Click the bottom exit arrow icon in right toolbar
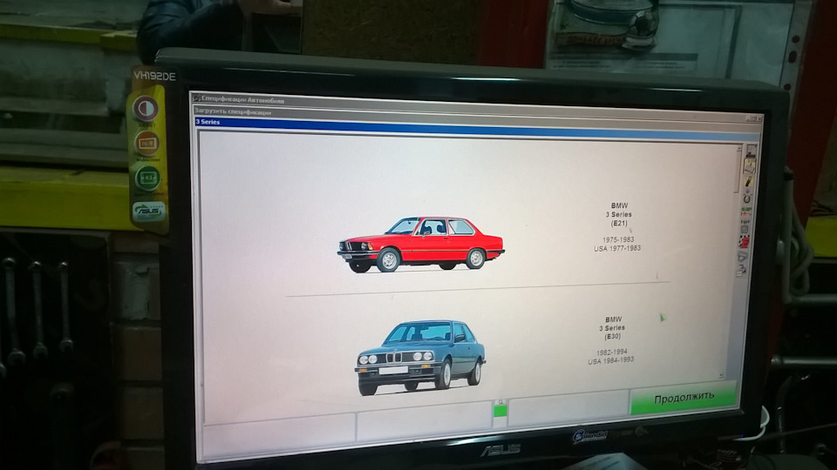The image size is (837, 470). [x=741, y=272]
